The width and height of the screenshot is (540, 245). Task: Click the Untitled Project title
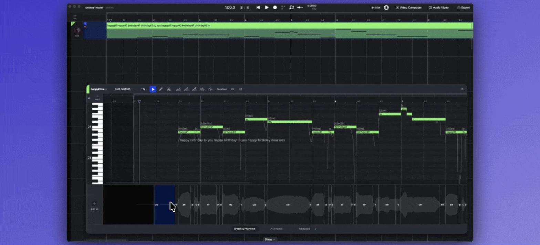(94, 8)
